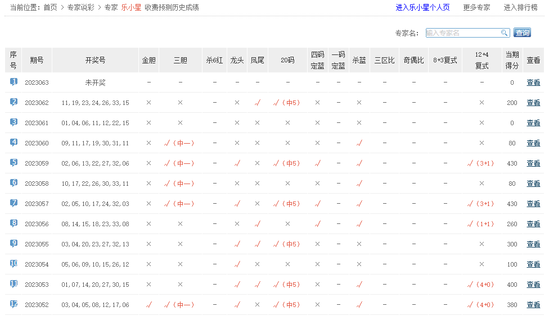Click the magnifier icon in expert search box
Image resolution: width=549 pixels, height=316 pixels.
(x=504, y=33)
